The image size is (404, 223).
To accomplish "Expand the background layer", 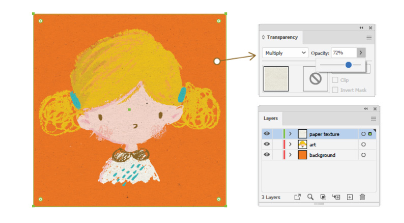I will tap(290, 155).
